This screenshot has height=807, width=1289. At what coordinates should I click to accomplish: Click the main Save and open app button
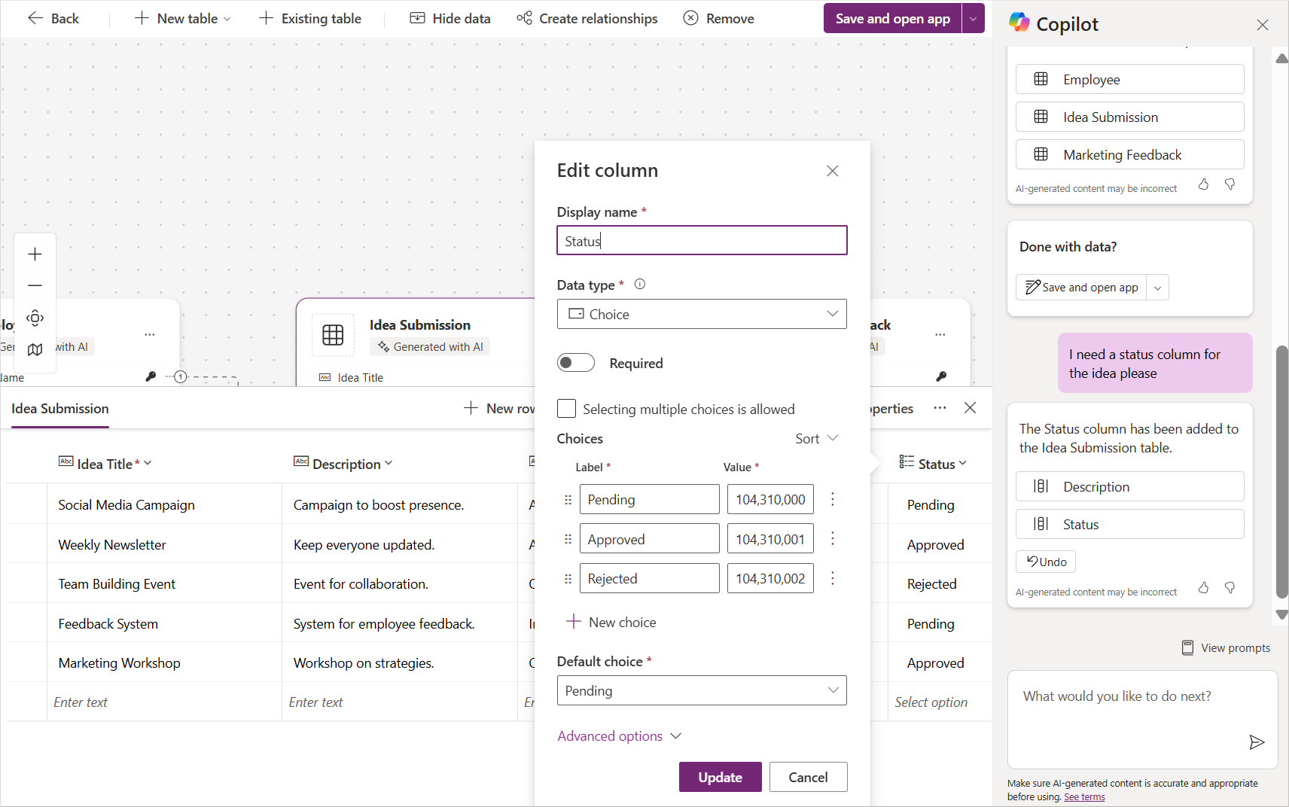892,18
